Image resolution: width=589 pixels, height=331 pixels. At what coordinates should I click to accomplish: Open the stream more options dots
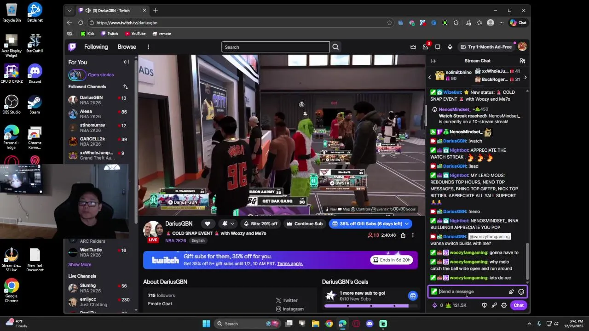tap(413, 235)
